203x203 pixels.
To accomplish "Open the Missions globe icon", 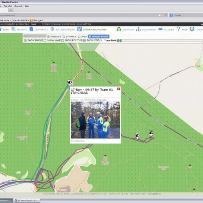I will coord(13,29).
